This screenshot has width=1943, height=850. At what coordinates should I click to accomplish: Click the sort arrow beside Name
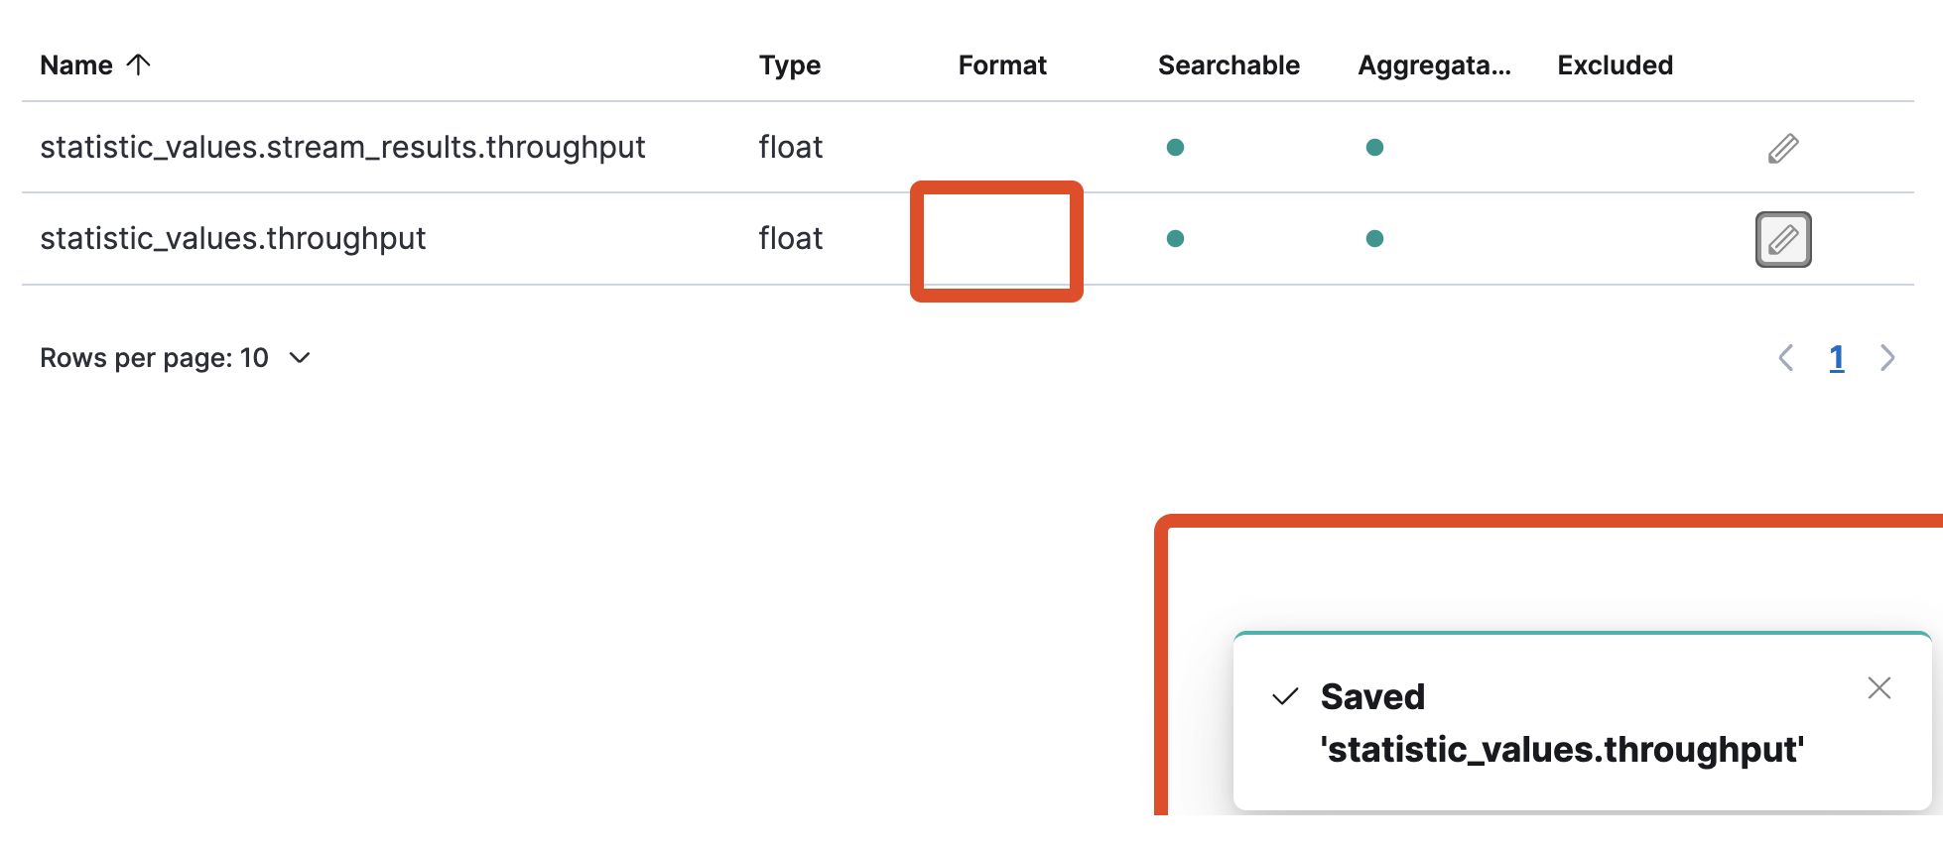click(139, 64)
